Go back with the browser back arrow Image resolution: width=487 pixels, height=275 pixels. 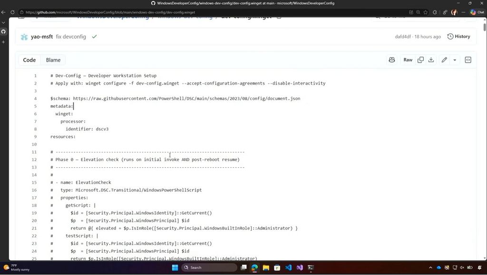[x=3, y=12]
